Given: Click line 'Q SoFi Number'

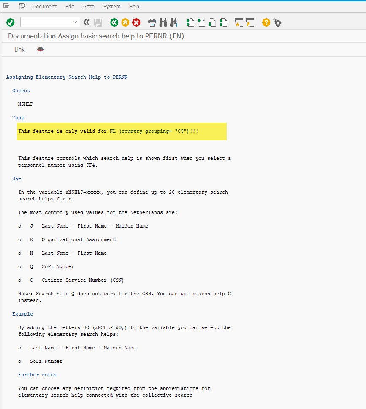Looking at the screenshot, I should point(52,266).
